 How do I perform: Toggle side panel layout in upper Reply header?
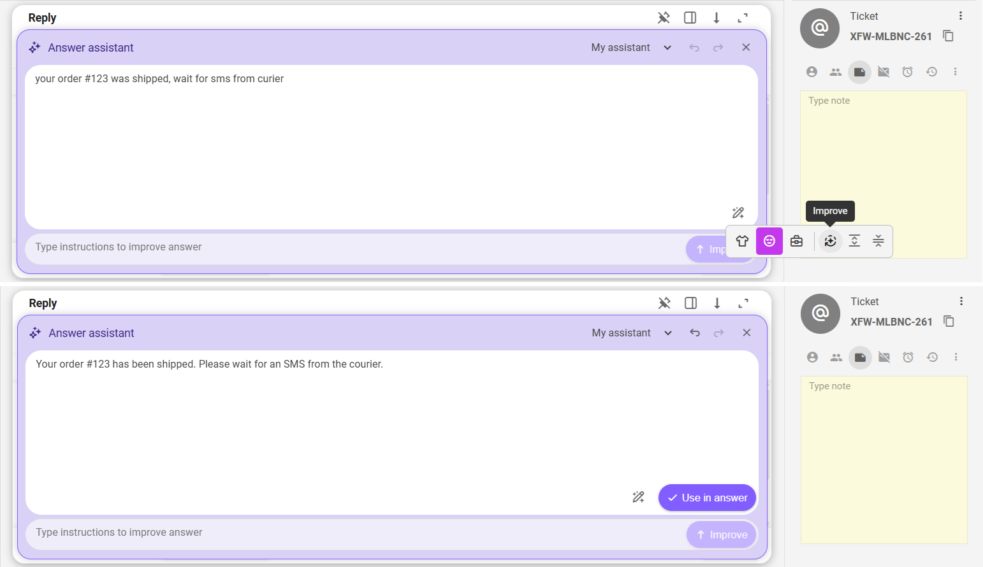click(690, 18)
